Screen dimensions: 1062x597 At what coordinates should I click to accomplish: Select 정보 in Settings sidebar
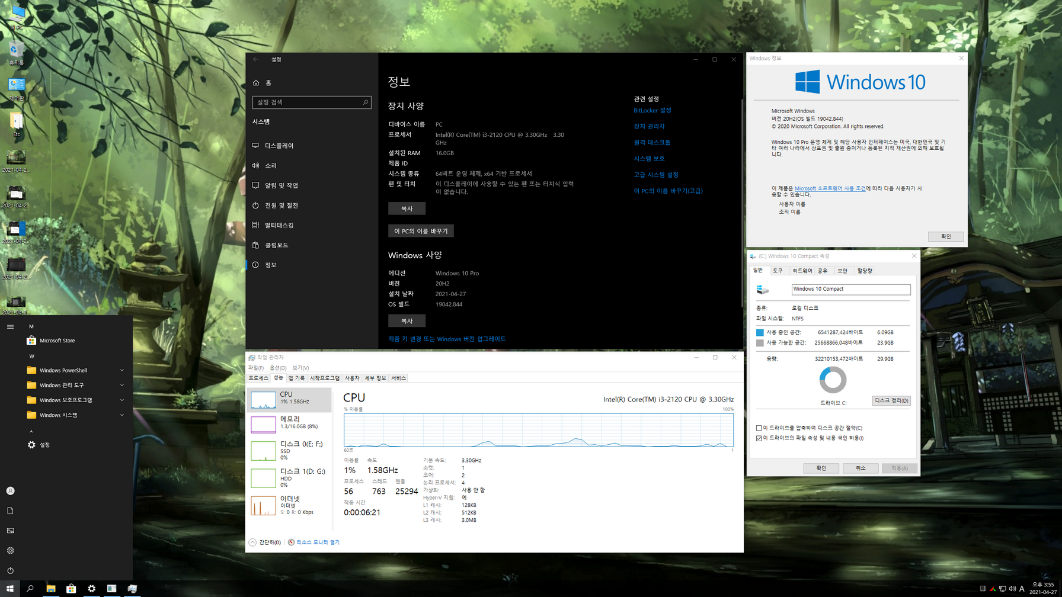[312, 265]
